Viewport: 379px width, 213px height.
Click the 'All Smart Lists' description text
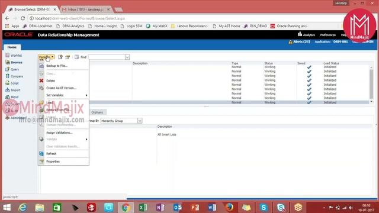coord(167,134)
